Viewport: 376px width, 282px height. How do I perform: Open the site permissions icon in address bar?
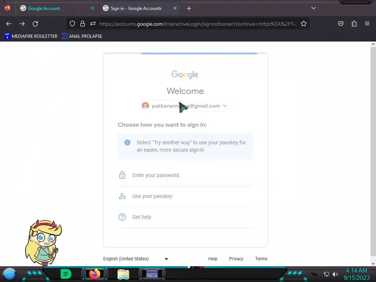[x=93, y=23]
